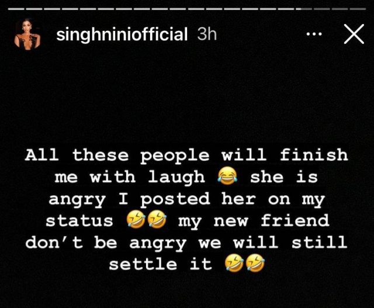Tap the line "don't be angry we will still"
Screen dimensions: 374x308
[186, 243]
